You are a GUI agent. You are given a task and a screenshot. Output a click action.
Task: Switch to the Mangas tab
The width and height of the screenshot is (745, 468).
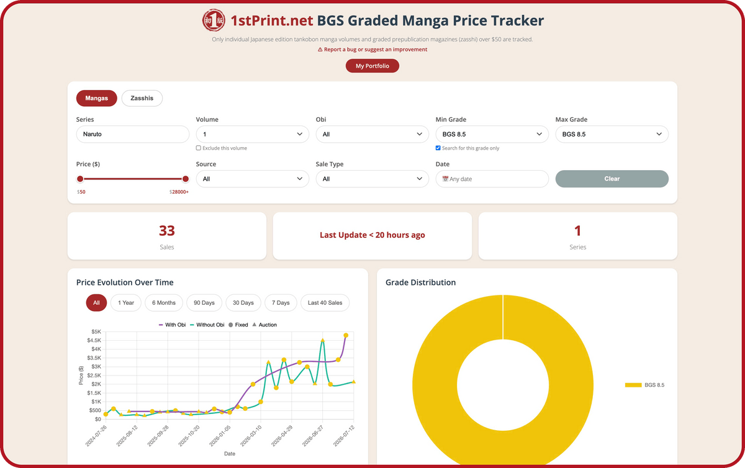(x=96, y=98)
